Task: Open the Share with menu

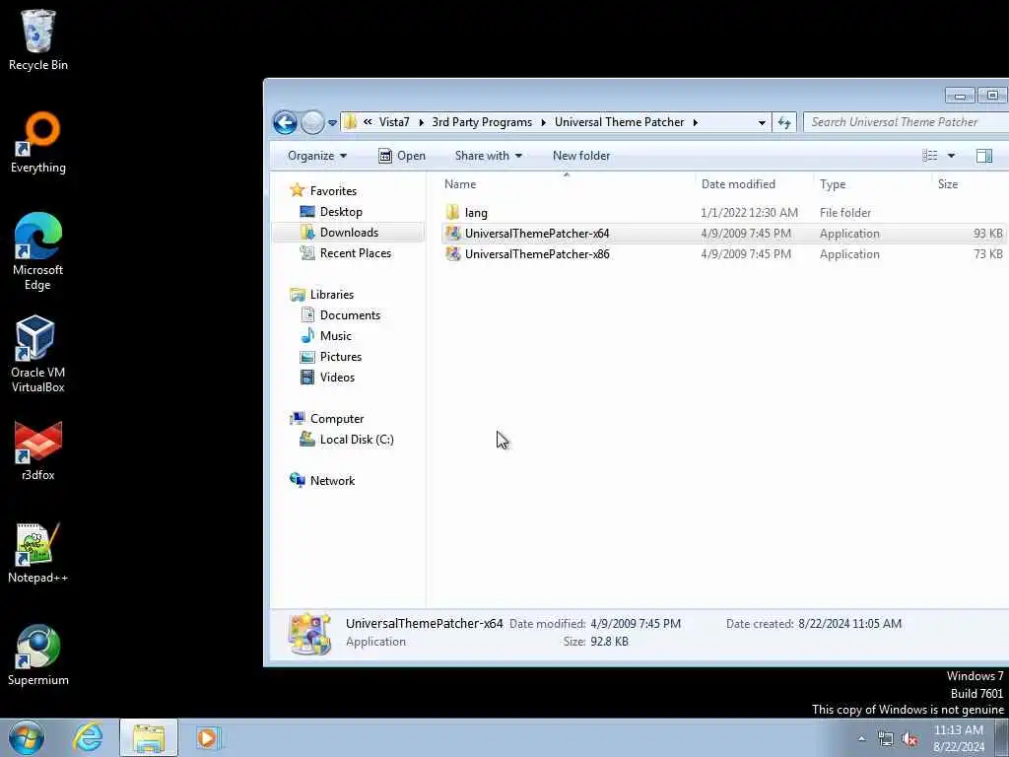Action: tap(489, 156)
